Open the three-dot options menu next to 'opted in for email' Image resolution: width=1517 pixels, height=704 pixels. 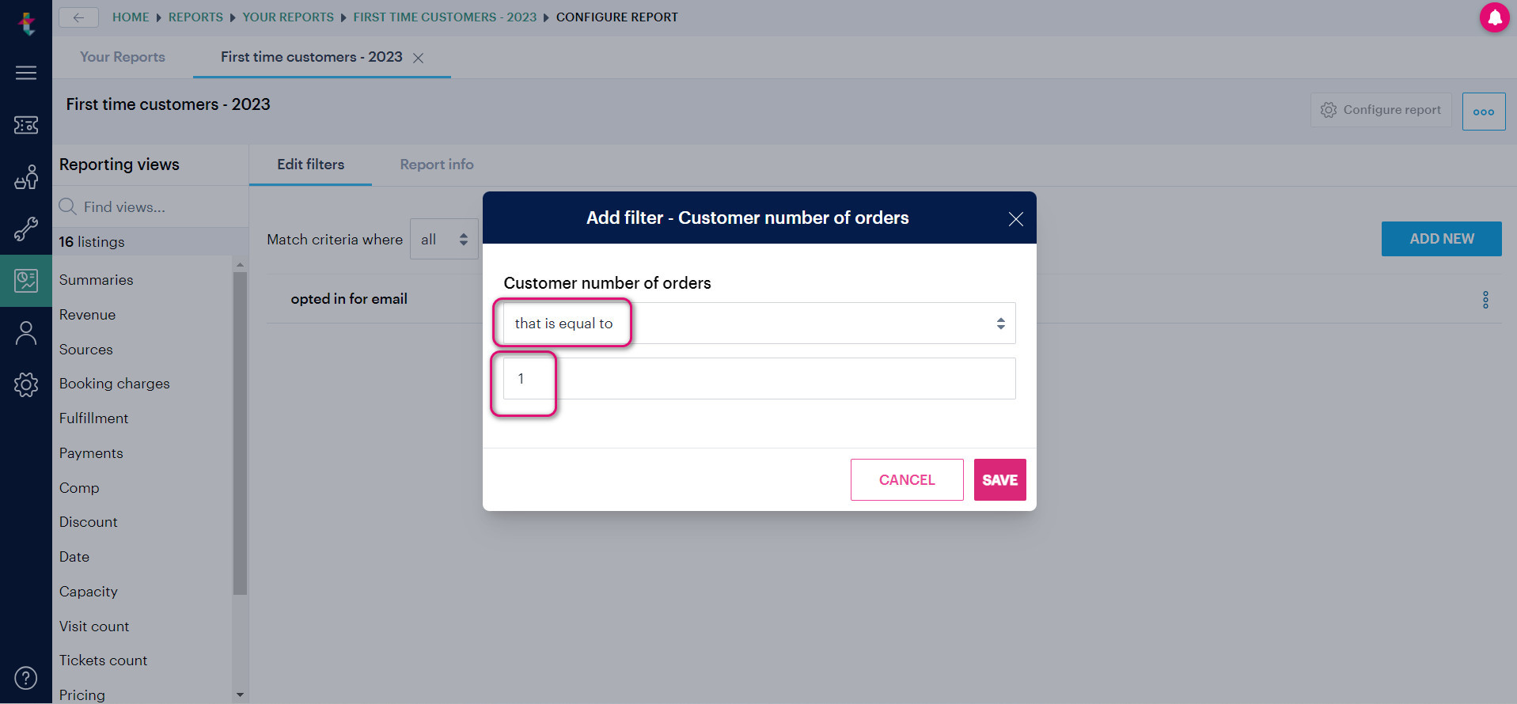1485,299
